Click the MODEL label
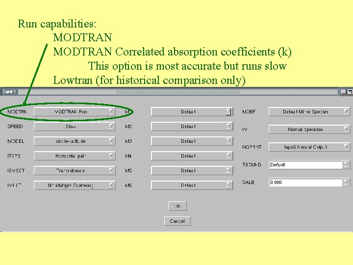 pyautogui.click(x=16, y=141)
